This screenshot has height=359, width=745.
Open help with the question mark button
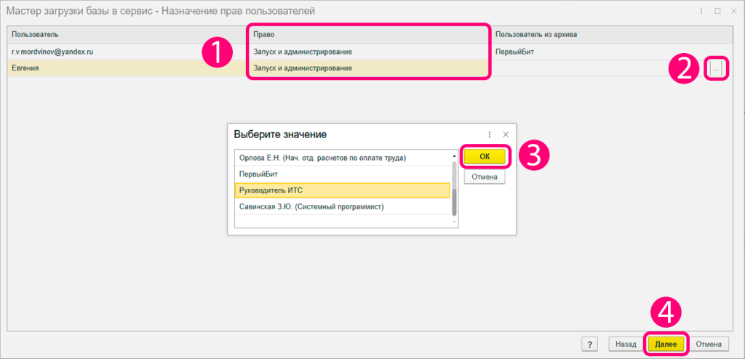[589, 343]
